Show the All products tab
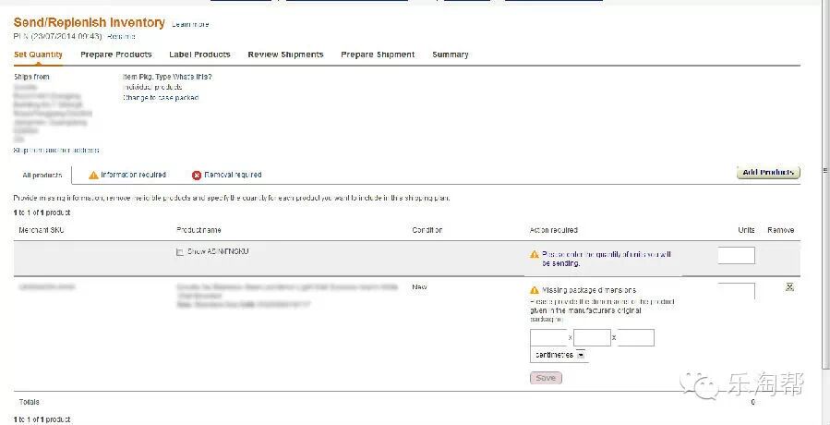Viewport: 830px width, 425px height. 42,175
